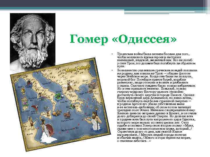Select the ancient Mediterranean map image
The width and height of the screenshot is (210, 157).
61,105
